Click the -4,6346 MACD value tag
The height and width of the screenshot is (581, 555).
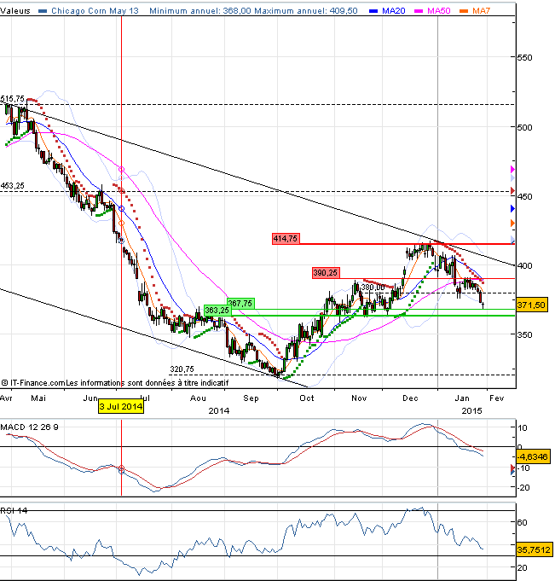point(532,456)
